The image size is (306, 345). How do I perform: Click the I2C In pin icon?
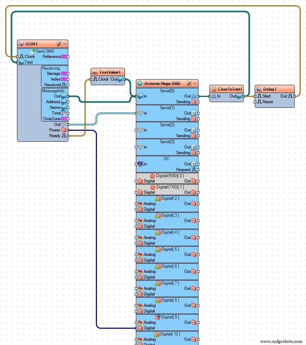(x=140, y=164)
